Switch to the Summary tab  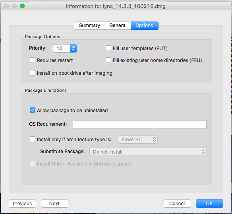[x=89, y=25]
